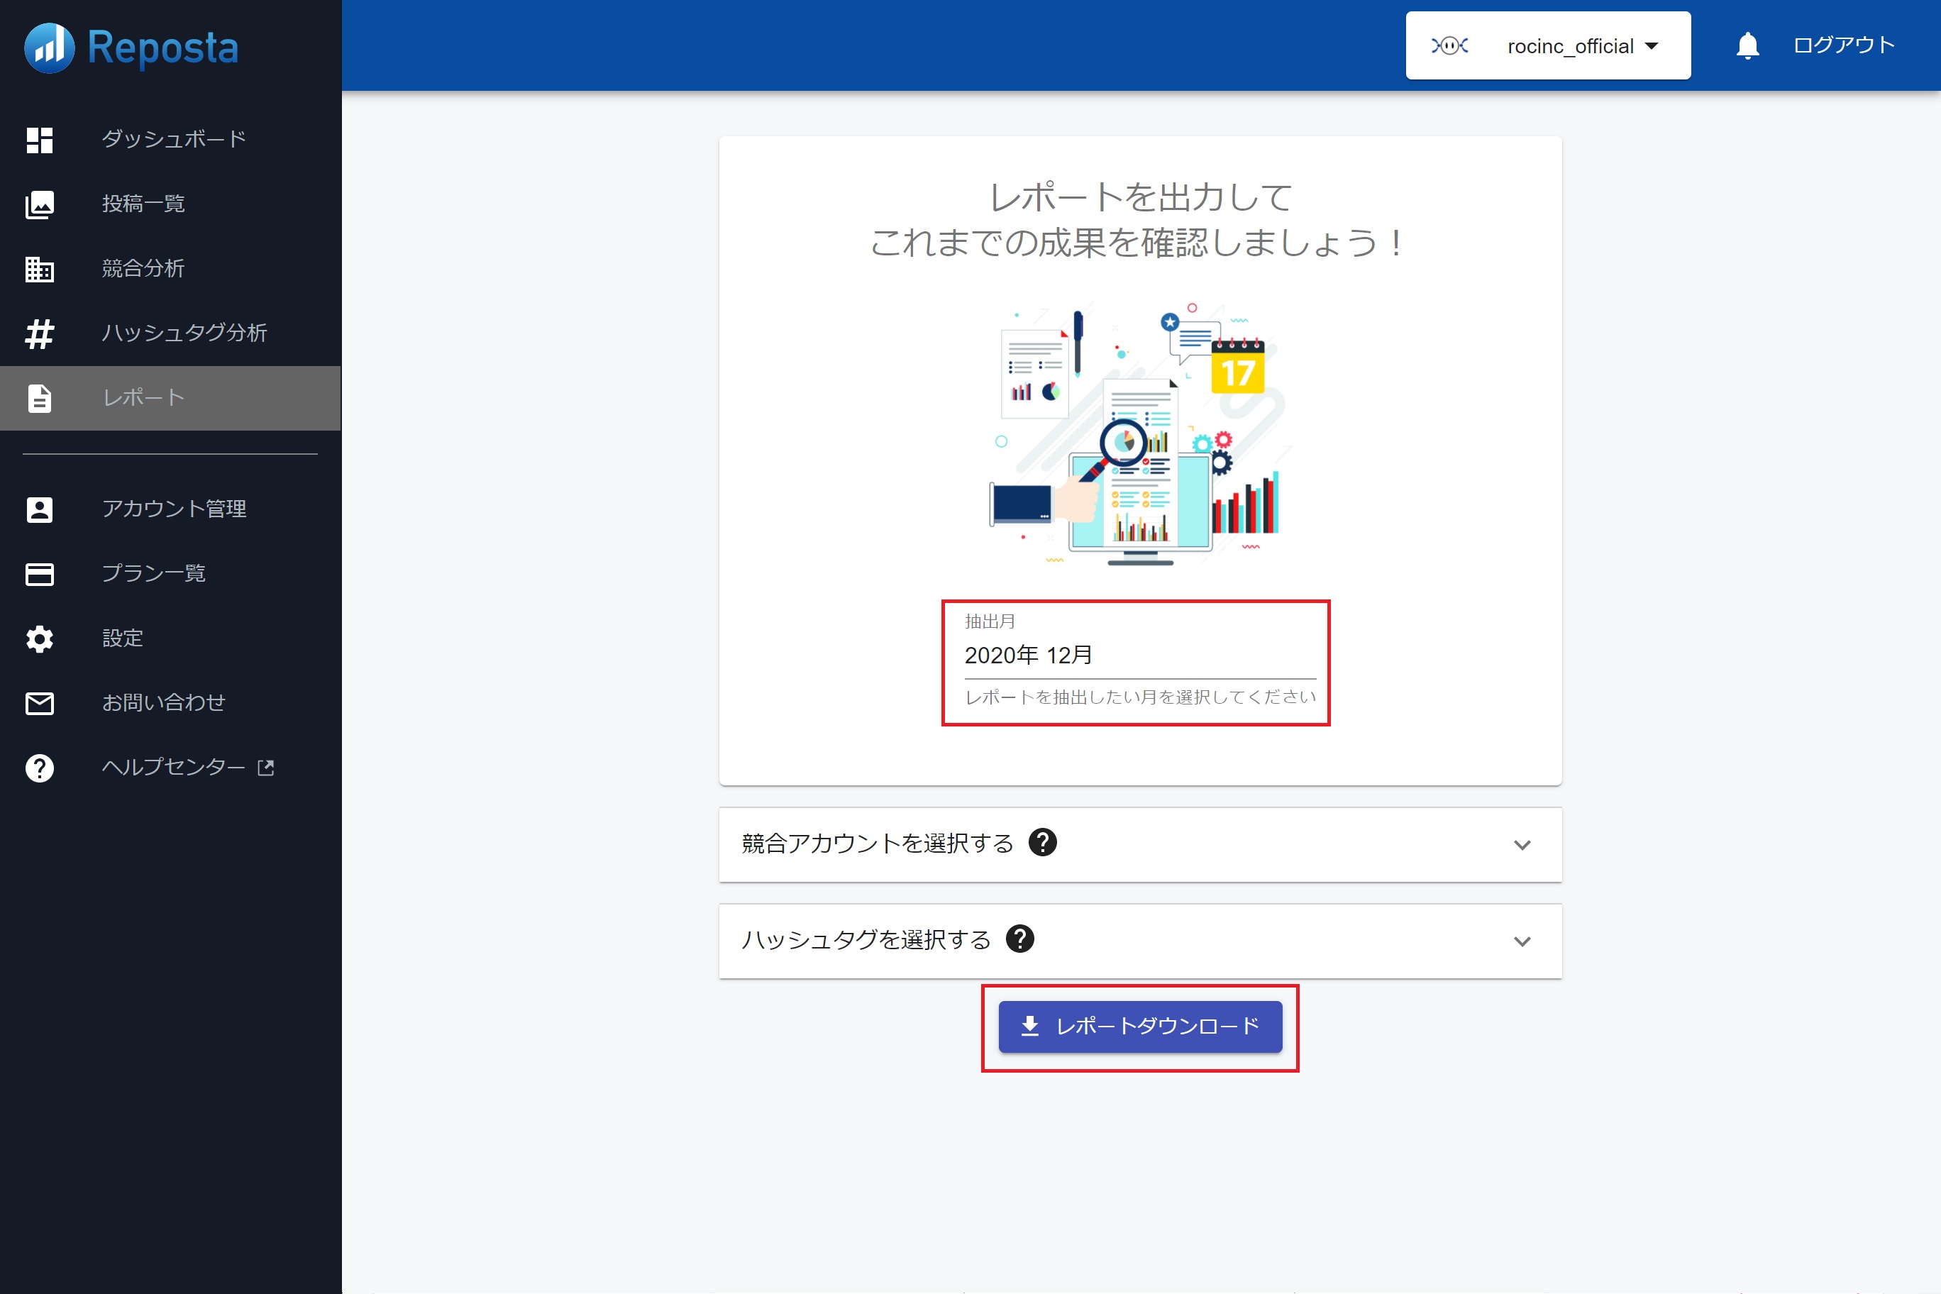Viewport: 1941px width, 1294px height.
Task: Expand chevron for 競合アカウントを選択する
Action: click(1522, 844)
